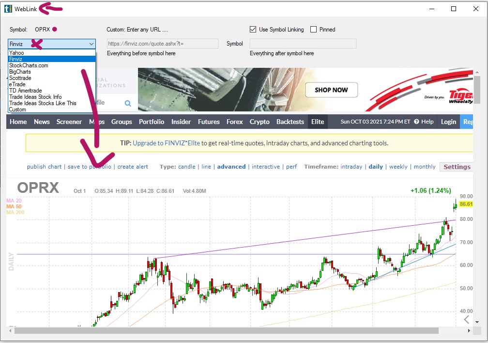
Task: Toggle the Use Symbol Linking checkbox
Action: pyautogui.click(x=253, y=30)
